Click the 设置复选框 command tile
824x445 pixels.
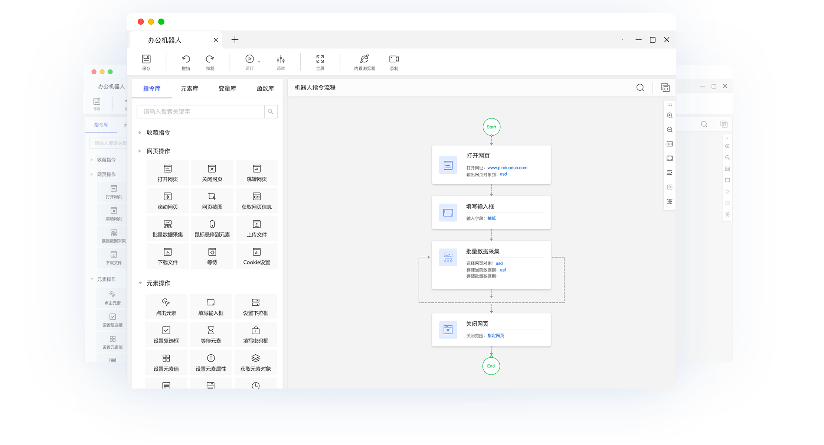(166, 334)
